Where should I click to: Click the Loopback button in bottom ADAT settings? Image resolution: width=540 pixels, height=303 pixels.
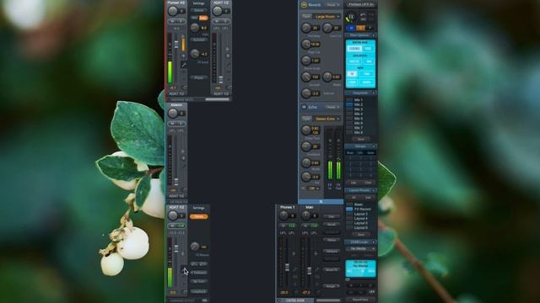199,291
